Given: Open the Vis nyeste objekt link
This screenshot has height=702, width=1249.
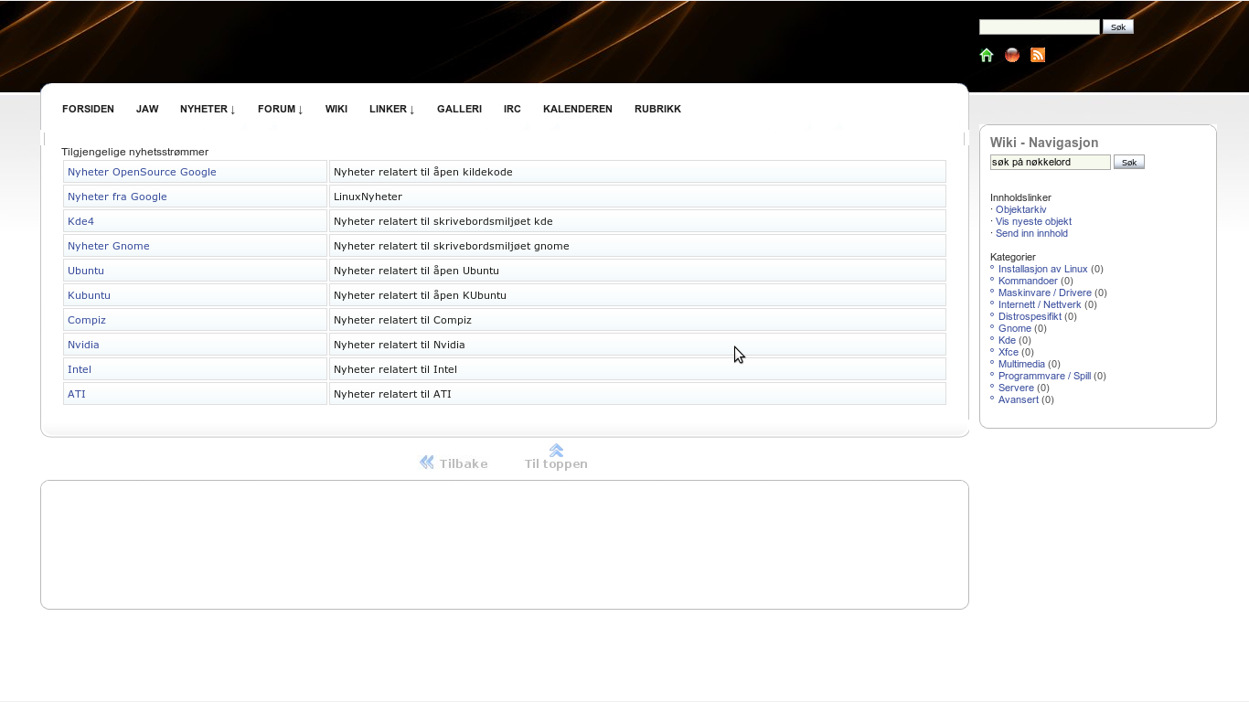Looking at the screenshot, I should pos(1033,221).
